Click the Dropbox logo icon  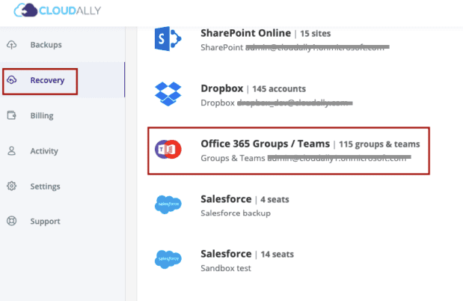168,94
